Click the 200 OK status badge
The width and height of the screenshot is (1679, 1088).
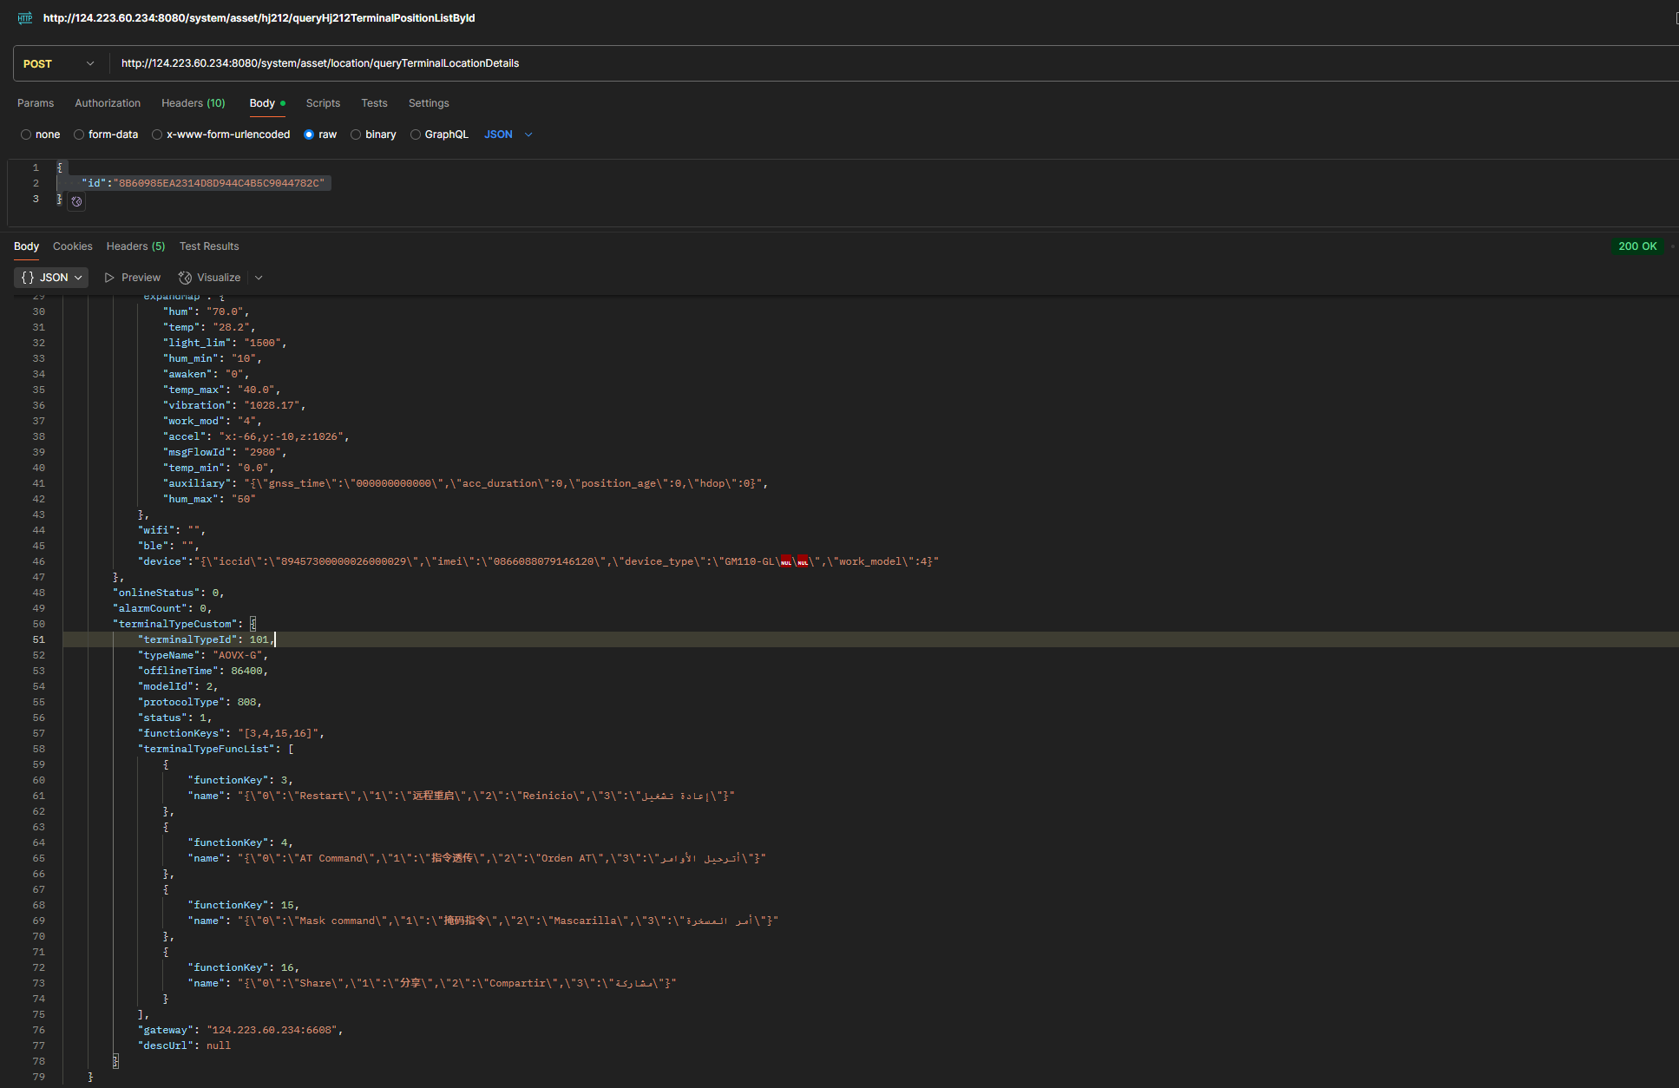coord(1636,246)
